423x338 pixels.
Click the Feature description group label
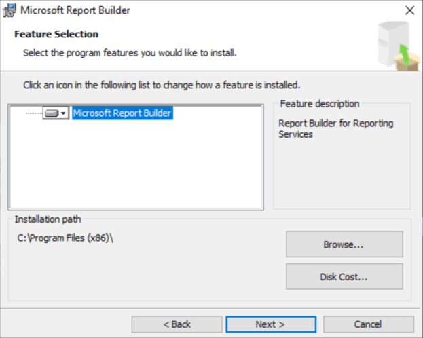(x=319, y=104)
